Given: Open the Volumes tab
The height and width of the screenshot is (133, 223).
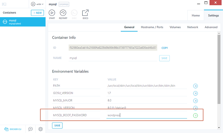Looking at the screenshot, I should pyautogui.click(x=175, y=27).
